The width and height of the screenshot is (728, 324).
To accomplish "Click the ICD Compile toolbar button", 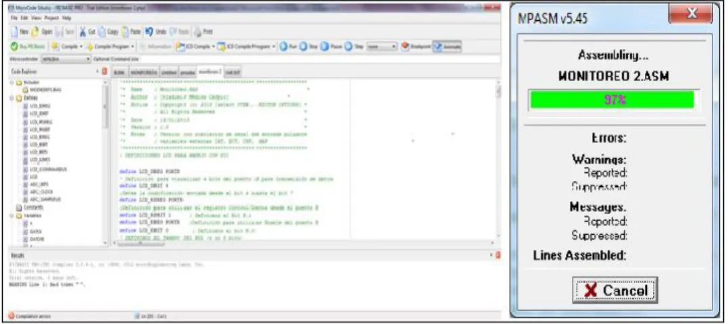I will coord(192,47).
